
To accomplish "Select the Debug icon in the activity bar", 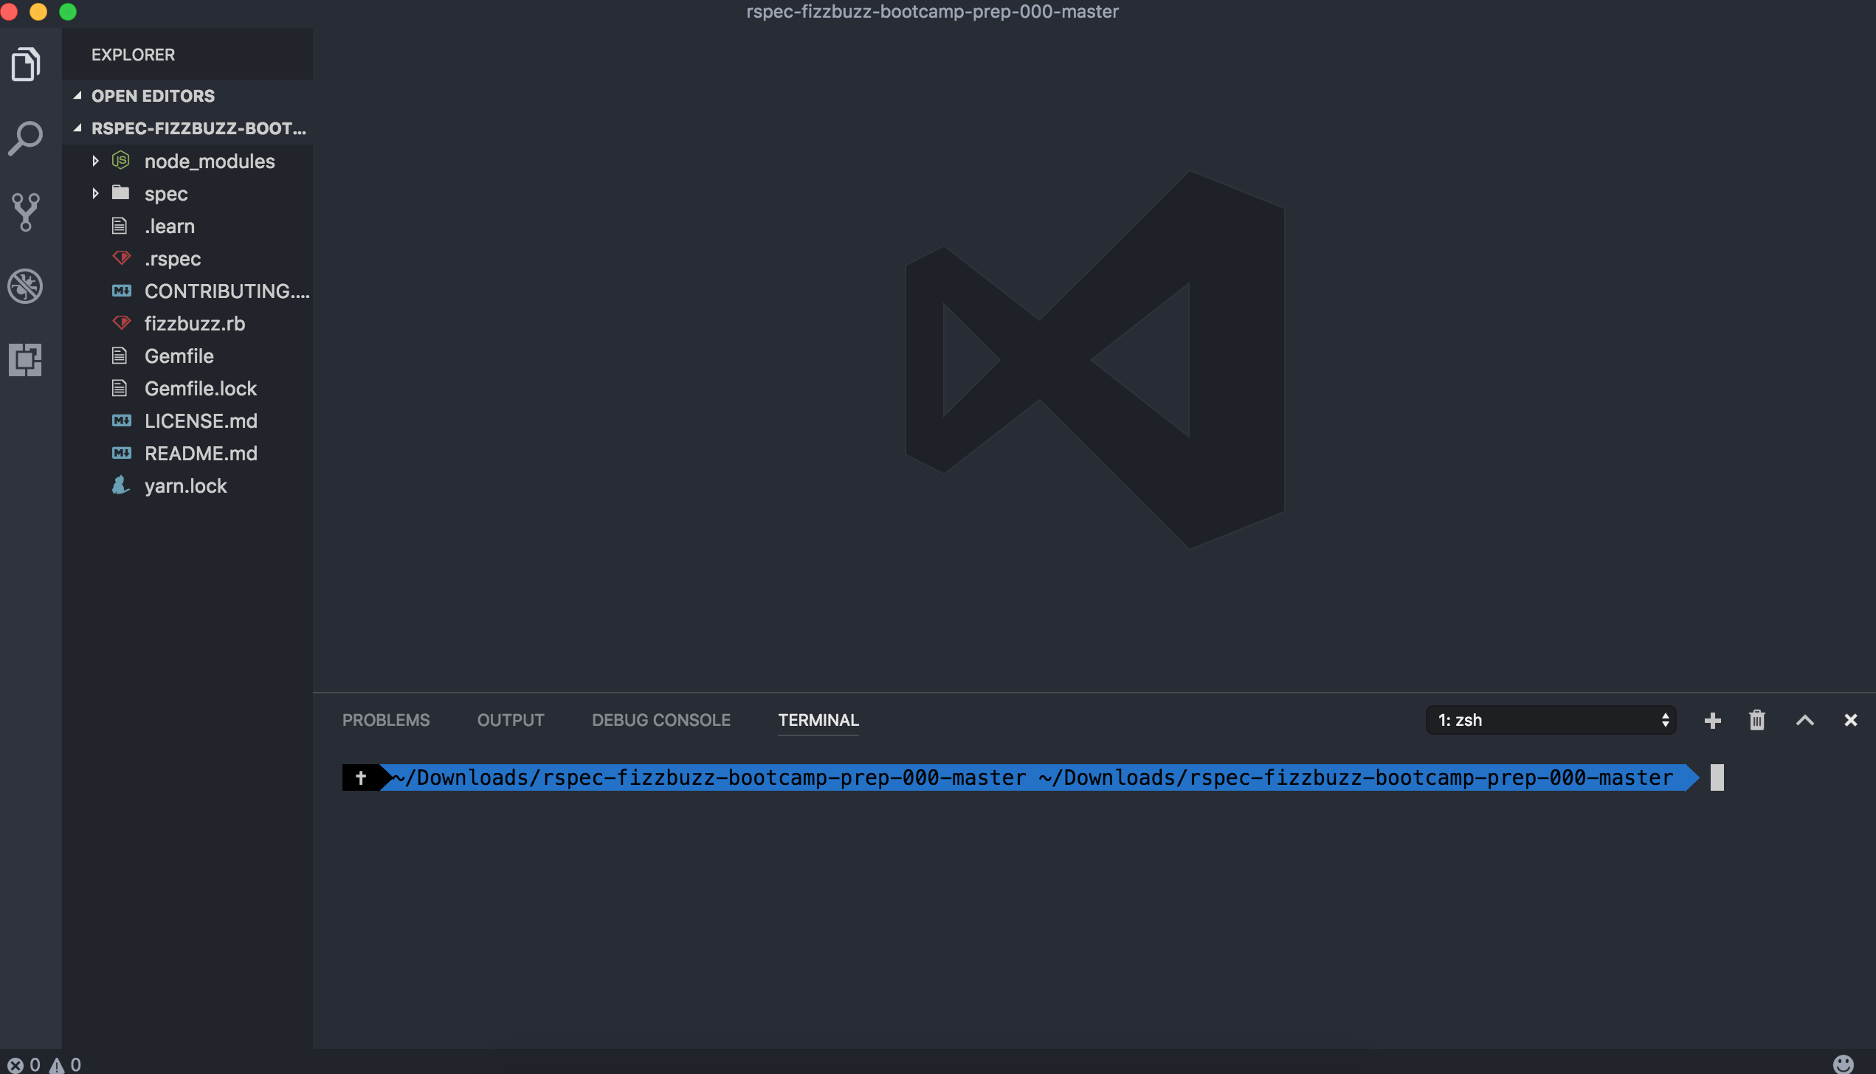I will (26, 286).
